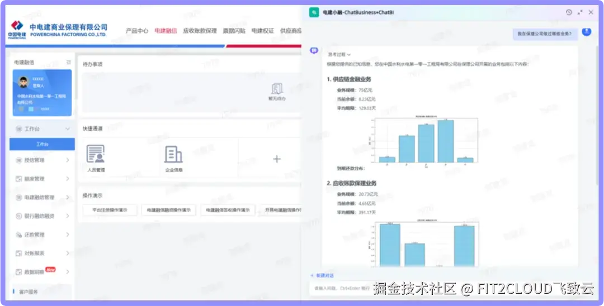Screen dimensions: 604x306
Task: Click the 额度管理 menu icon
Action: 18,179
